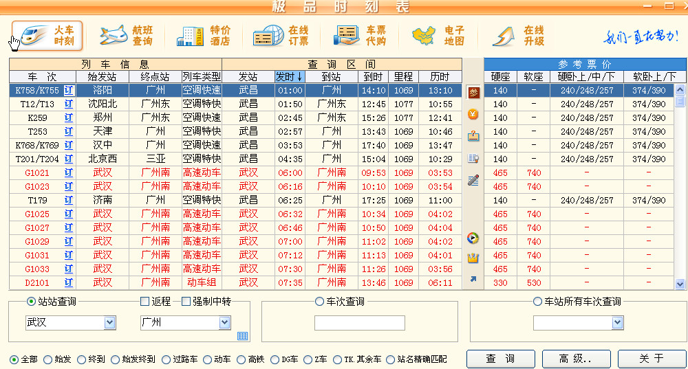688x369 pixels.
Task: Open the 广州 destination station dropdown
Action: point(224,323)
